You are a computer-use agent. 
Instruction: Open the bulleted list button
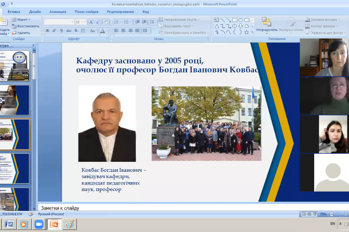117,22
